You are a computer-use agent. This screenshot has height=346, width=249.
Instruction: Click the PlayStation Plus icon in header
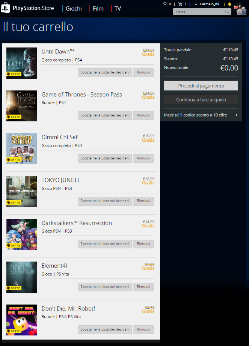[229, 4]
